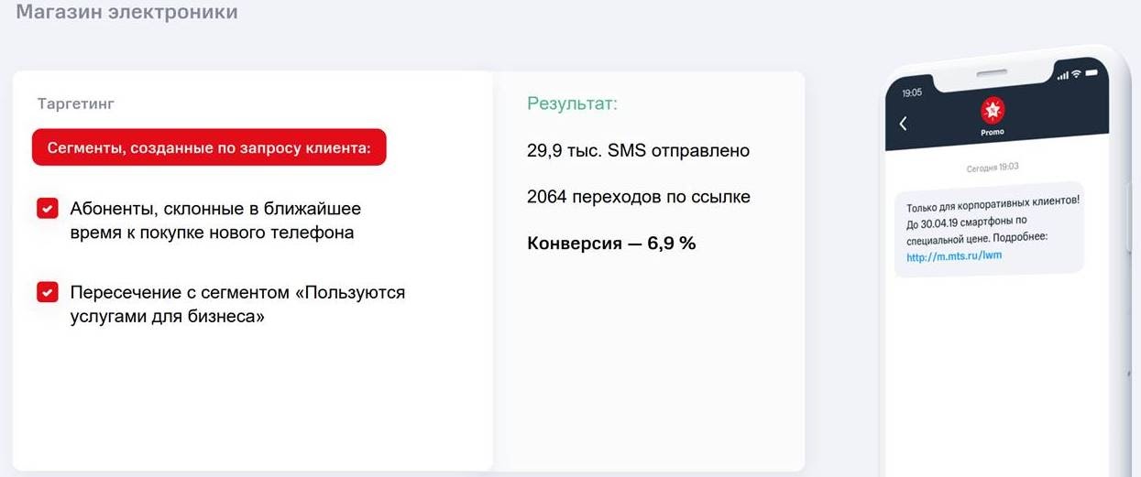Click the "Конверсия — 6,9 %" text
The image size is (1141, 477).
click(611, 244)
